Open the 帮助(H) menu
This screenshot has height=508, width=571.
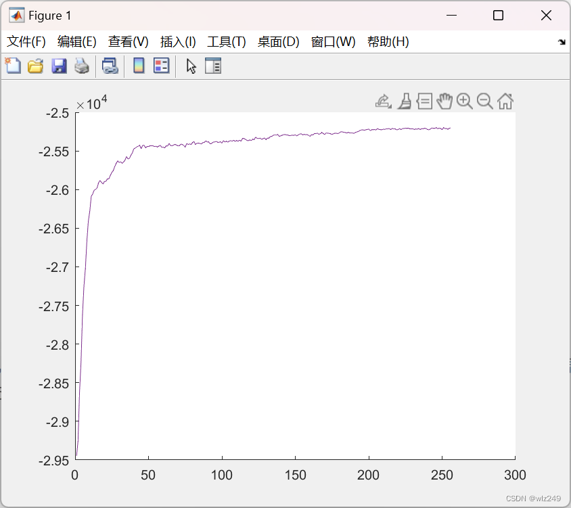click(388, 41)
